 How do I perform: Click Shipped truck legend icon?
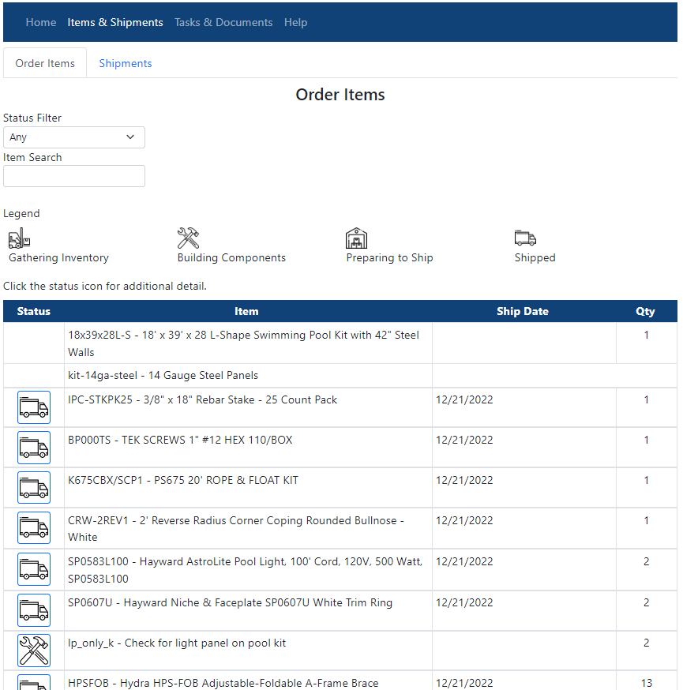(525, 238)
